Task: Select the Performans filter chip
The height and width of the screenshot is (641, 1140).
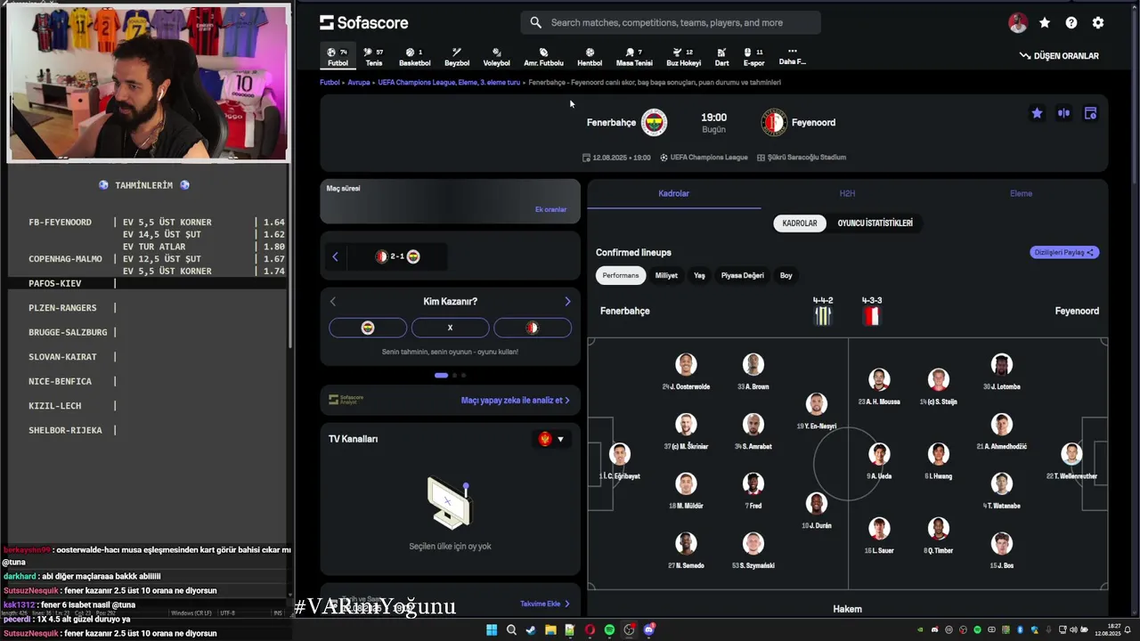Action: (x=621, y=275)
